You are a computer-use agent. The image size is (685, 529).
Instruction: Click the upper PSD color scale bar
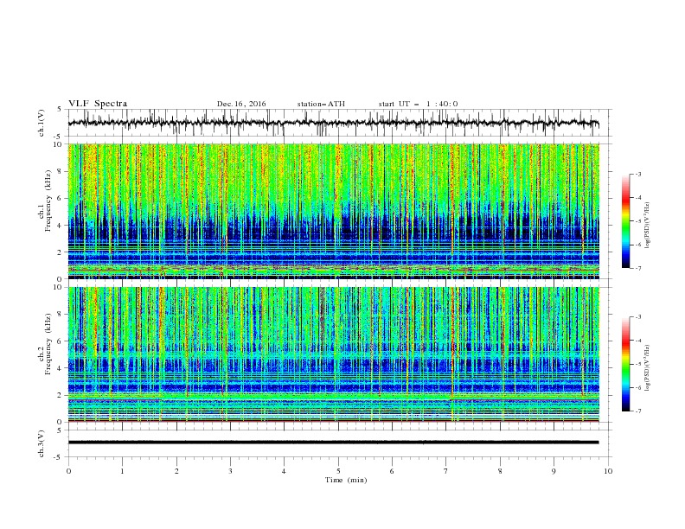(625, 221)
